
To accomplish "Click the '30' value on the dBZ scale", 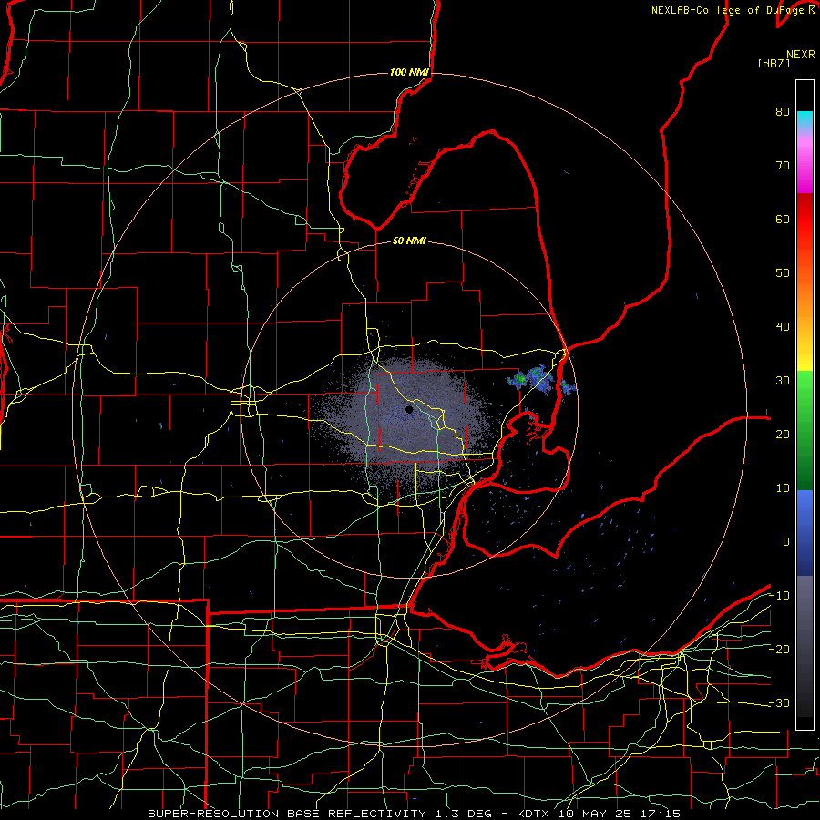I will pos(783,380).
